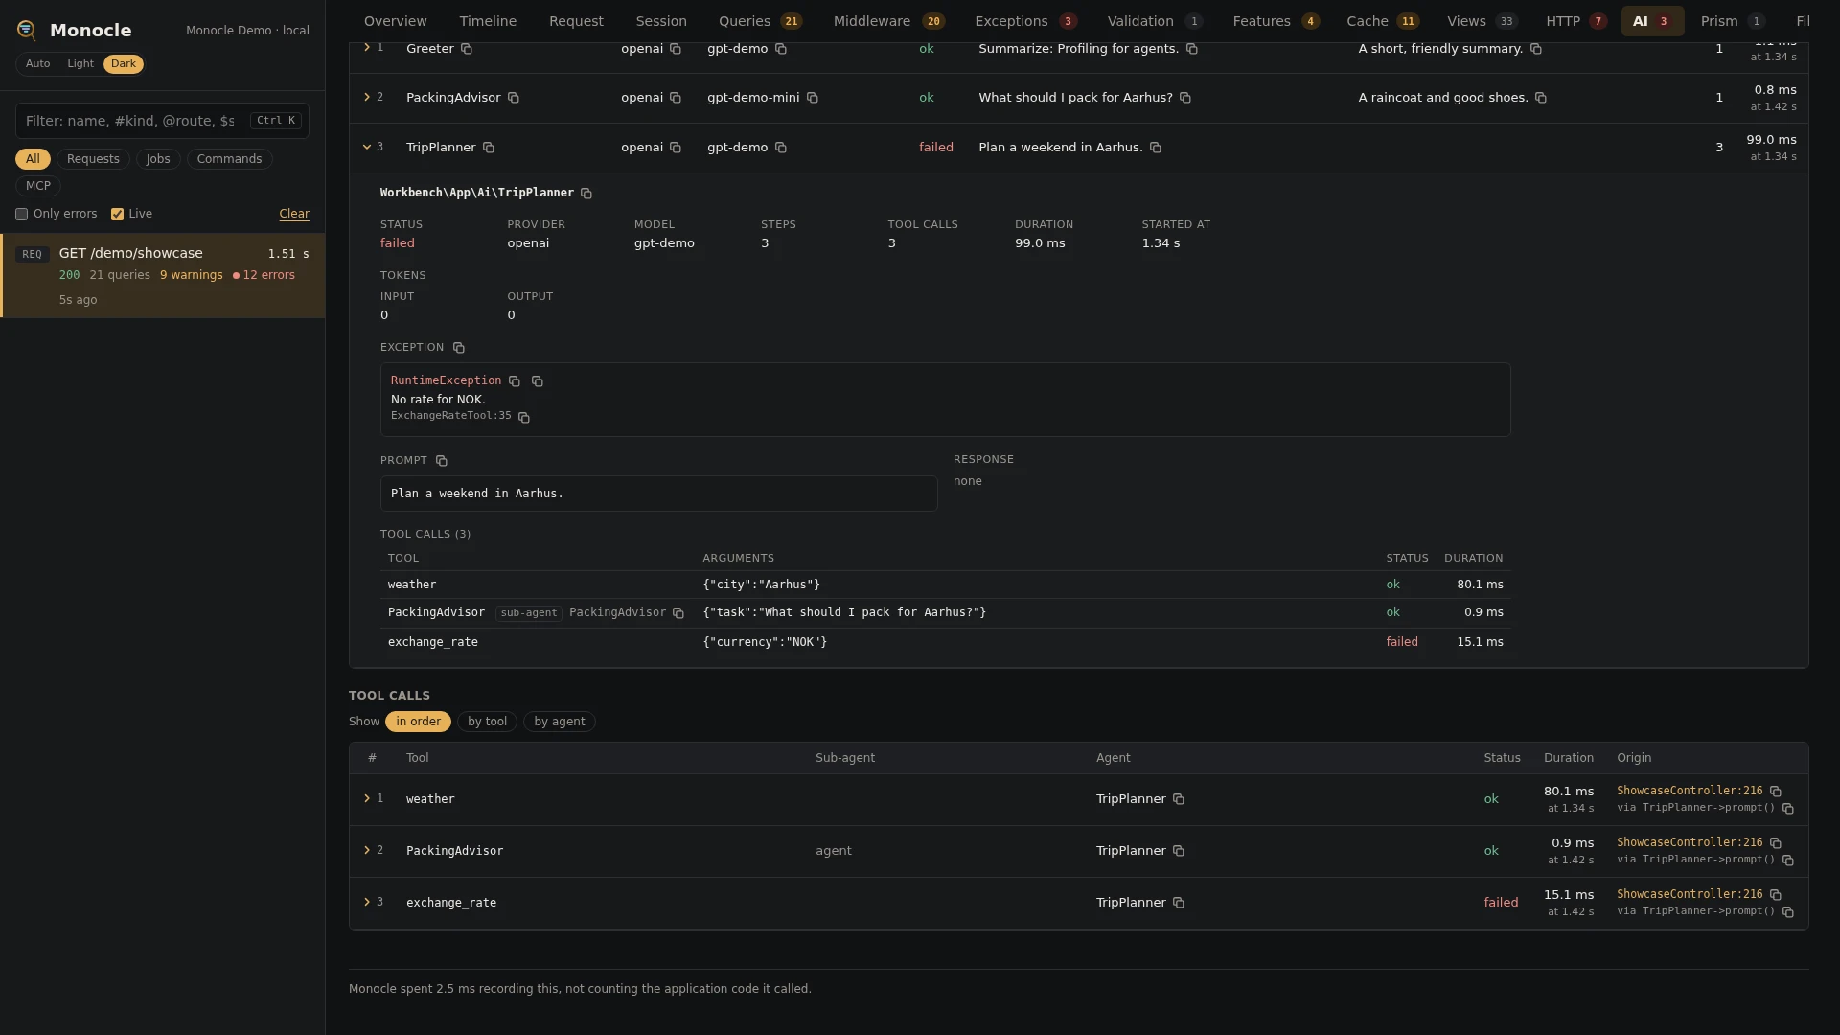Click the Monocle logo icon

27,31
